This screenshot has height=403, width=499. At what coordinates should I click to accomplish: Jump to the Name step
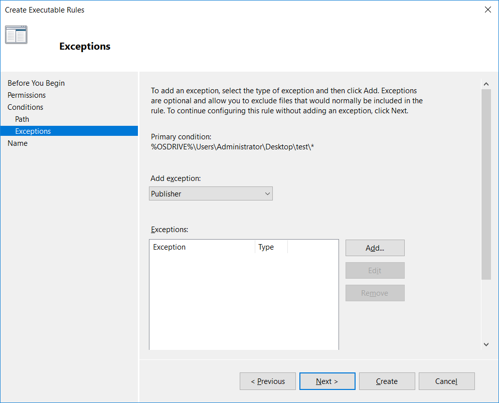click(18, 143)
